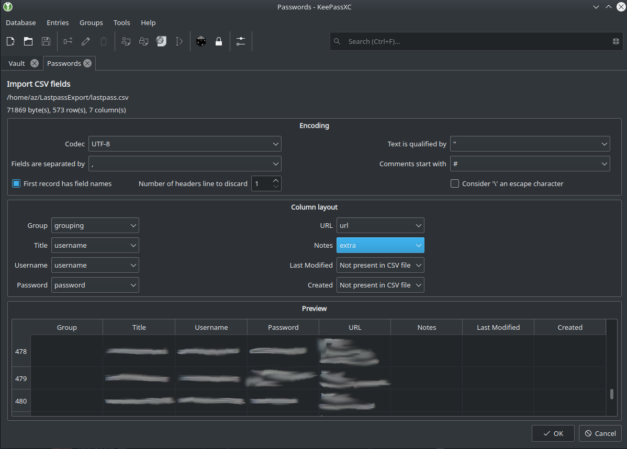Viewport: 627px width, 449px height.
Task: Open the 'Fields are separated by' dropdown
Action: pyautogui.click(x=185, y=164)
